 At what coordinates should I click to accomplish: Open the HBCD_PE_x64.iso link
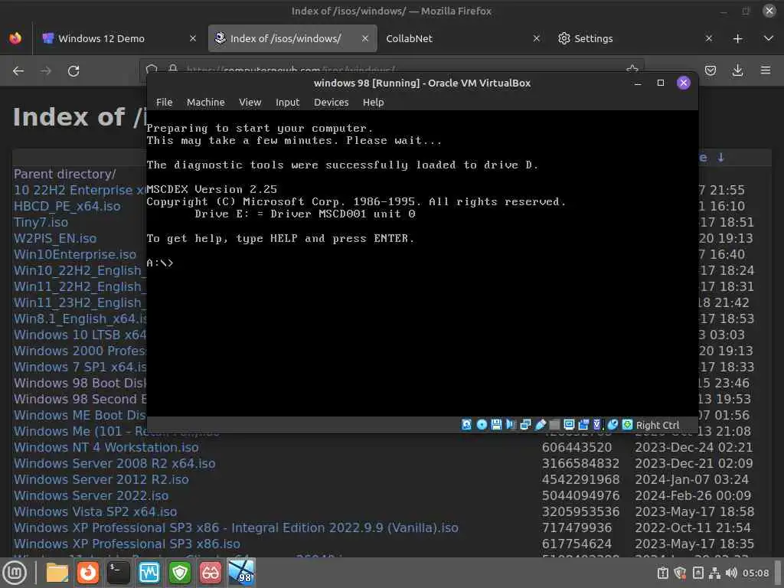(x=67, y=206)
